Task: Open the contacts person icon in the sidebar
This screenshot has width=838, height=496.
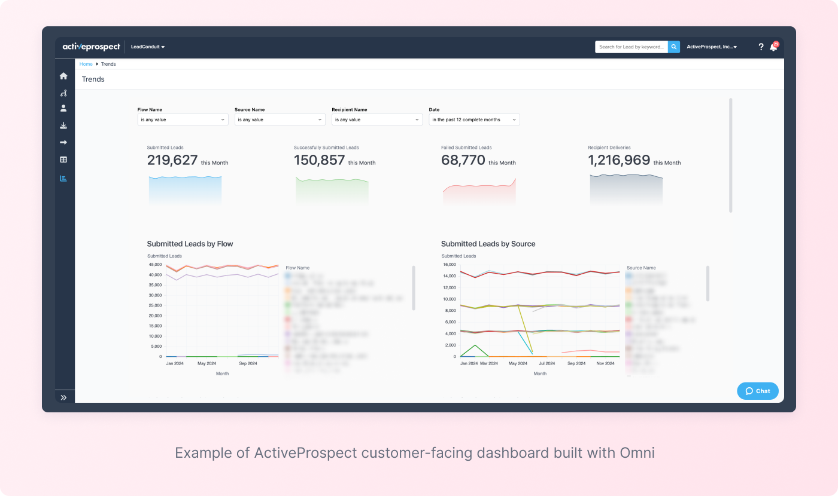Action: click(63, 108)
